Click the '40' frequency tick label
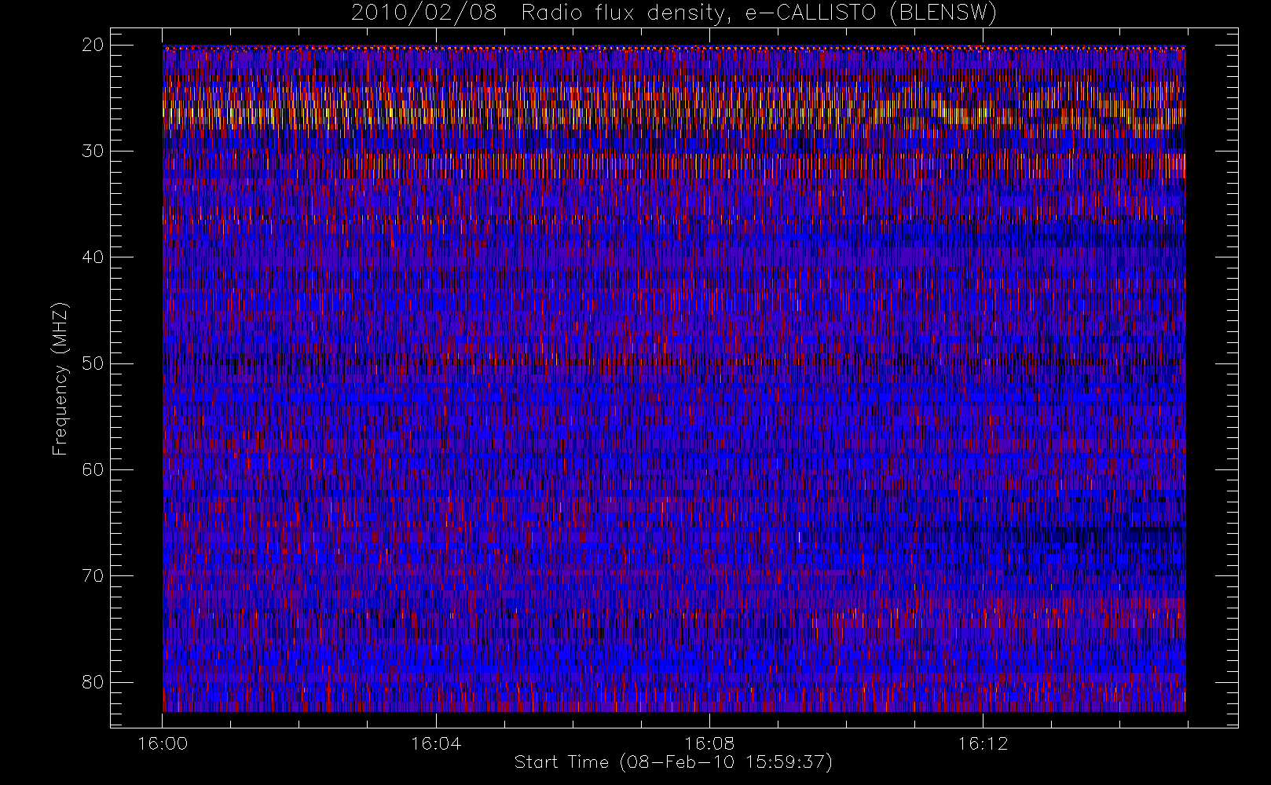The height and width of the screenshot is (785, 1271). pyautogui.click(x=93, y=257)
